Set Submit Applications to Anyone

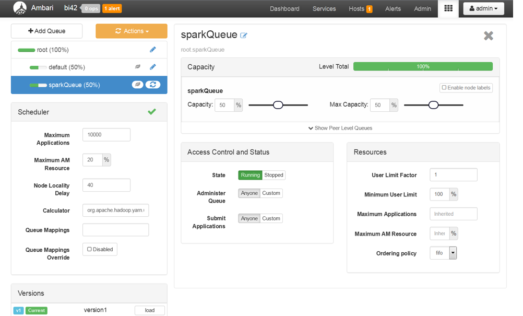pyautogui.click(x=249, y=218)
